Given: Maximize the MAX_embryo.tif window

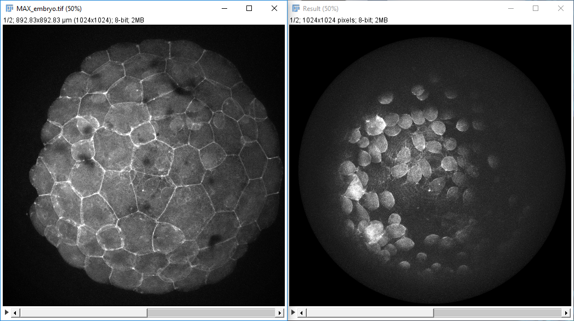Looking at the screenshot, I should pos(249,8).
